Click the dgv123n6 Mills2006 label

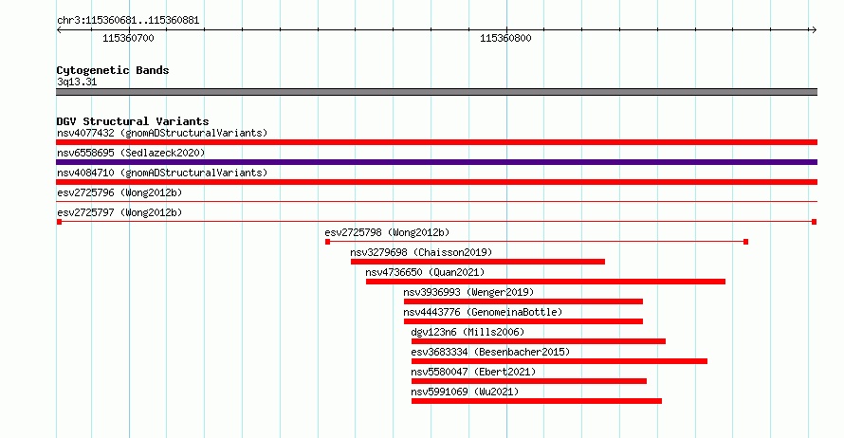[468, 332]
